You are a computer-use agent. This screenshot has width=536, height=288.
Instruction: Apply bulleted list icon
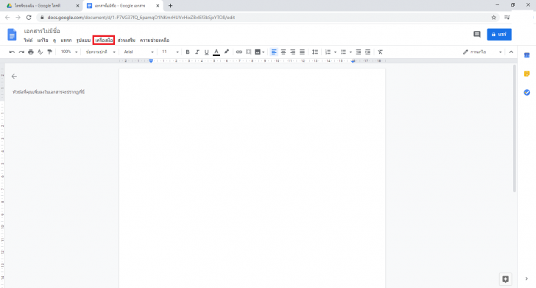[x=343, y=52]
